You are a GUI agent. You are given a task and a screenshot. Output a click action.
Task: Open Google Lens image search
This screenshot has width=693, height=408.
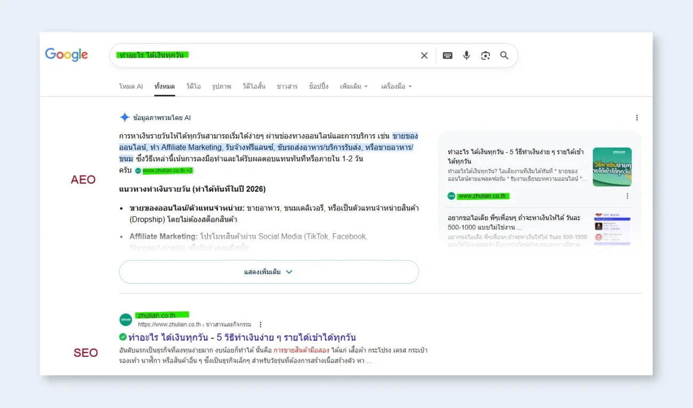click(485, 55)
